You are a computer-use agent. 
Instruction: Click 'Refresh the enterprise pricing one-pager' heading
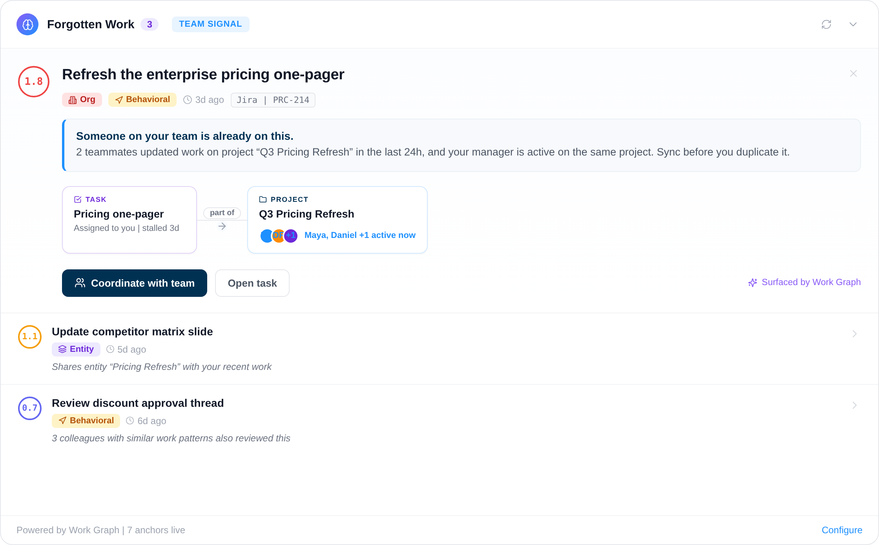pyautogui.click(x=203, y=75)
